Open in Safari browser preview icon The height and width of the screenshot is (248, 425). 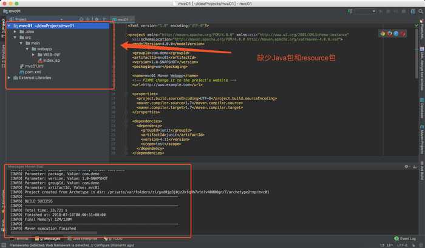click(397, 34)
